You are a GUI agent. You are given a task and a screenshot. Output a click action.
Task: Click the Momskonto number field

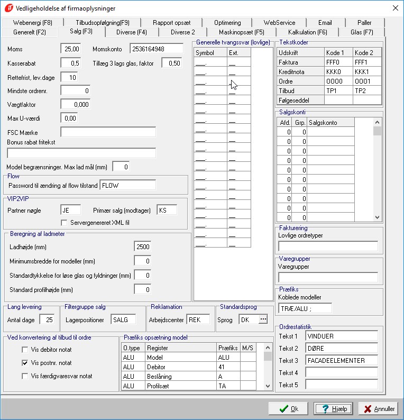(157, 49)
